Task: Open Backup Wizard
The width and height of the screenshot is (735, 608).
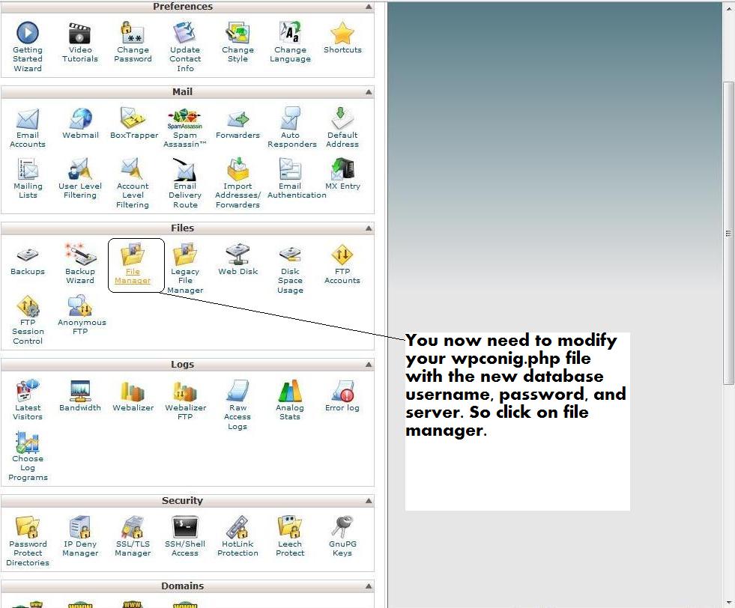Action: [80, 264]
